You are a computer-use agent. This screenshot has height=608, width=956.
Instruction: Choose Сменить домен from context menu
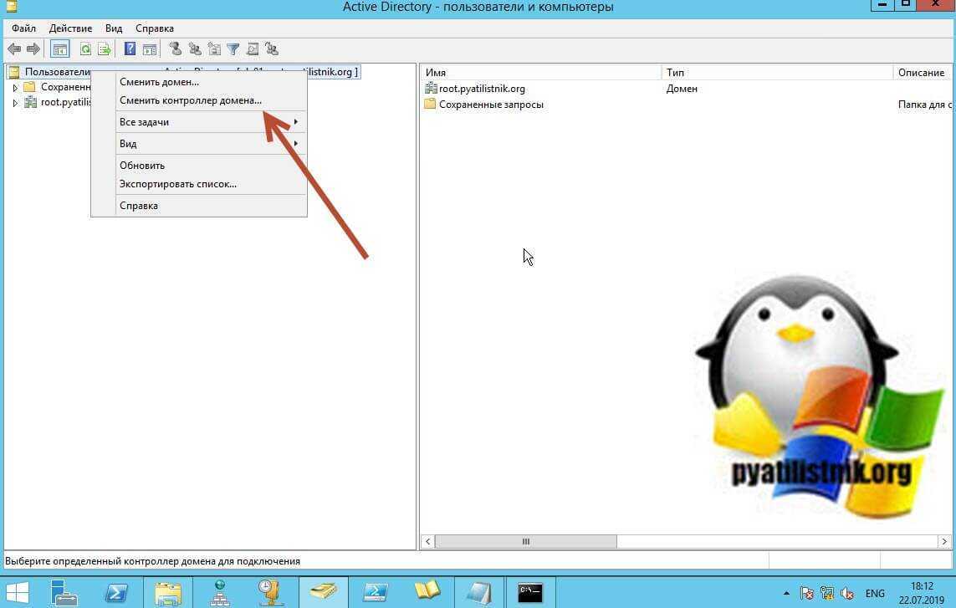click(159, 82)
